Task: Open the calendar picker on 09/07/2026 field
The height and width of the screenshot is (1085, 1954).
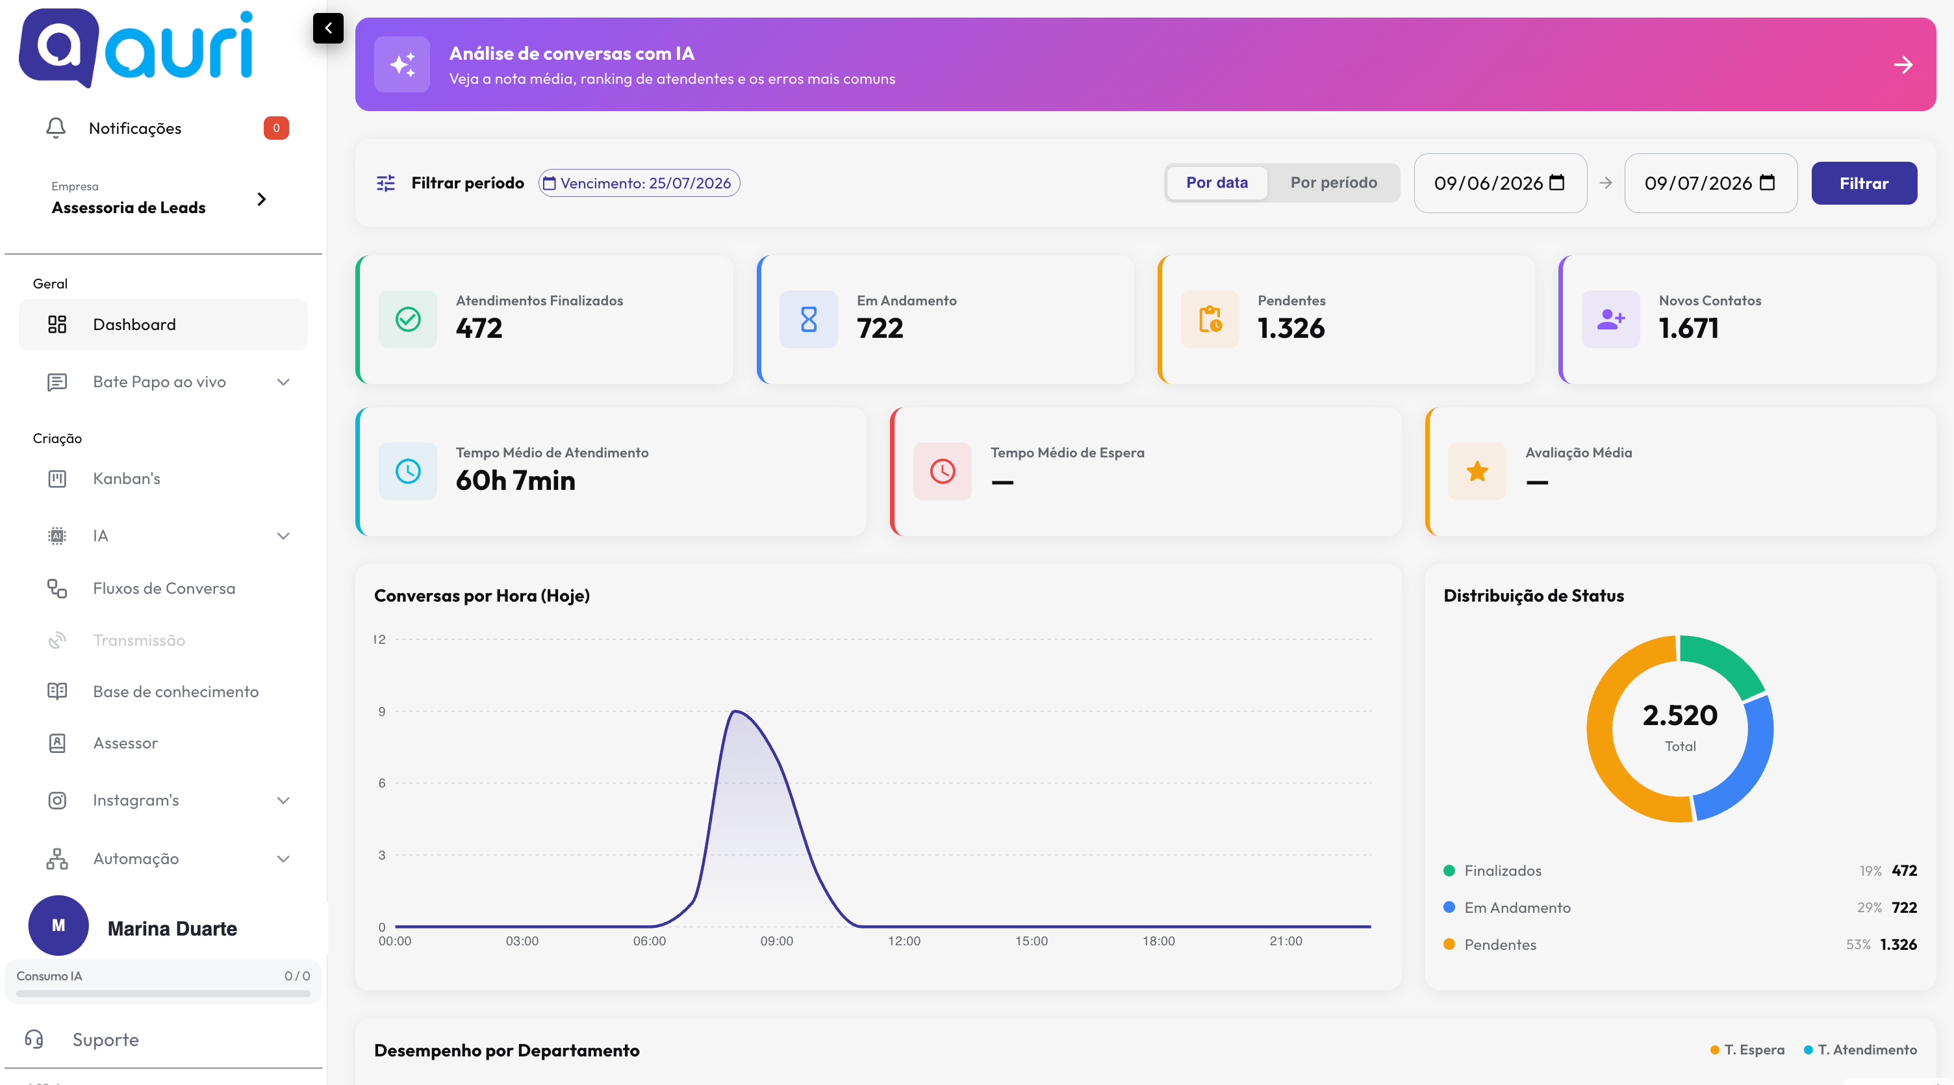Action: point(1767,182)
